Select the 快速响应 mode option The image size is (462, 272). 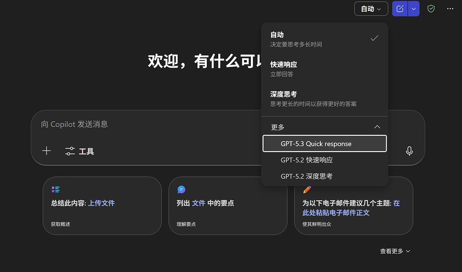325,69
